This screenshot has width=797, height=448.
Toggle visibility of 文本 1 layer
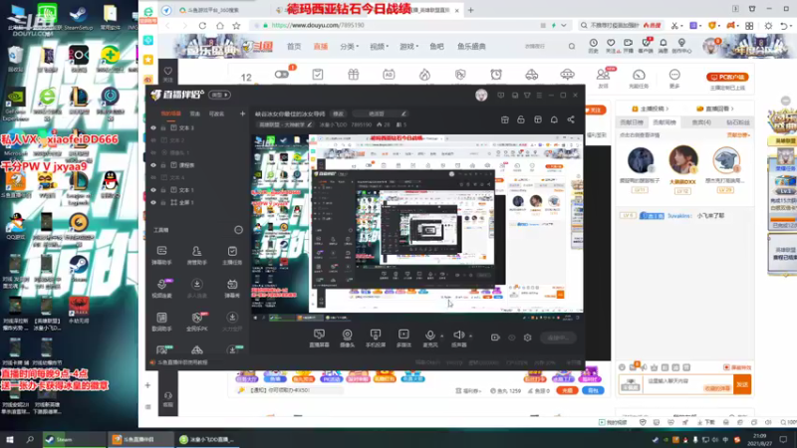(x=153, y=190)
